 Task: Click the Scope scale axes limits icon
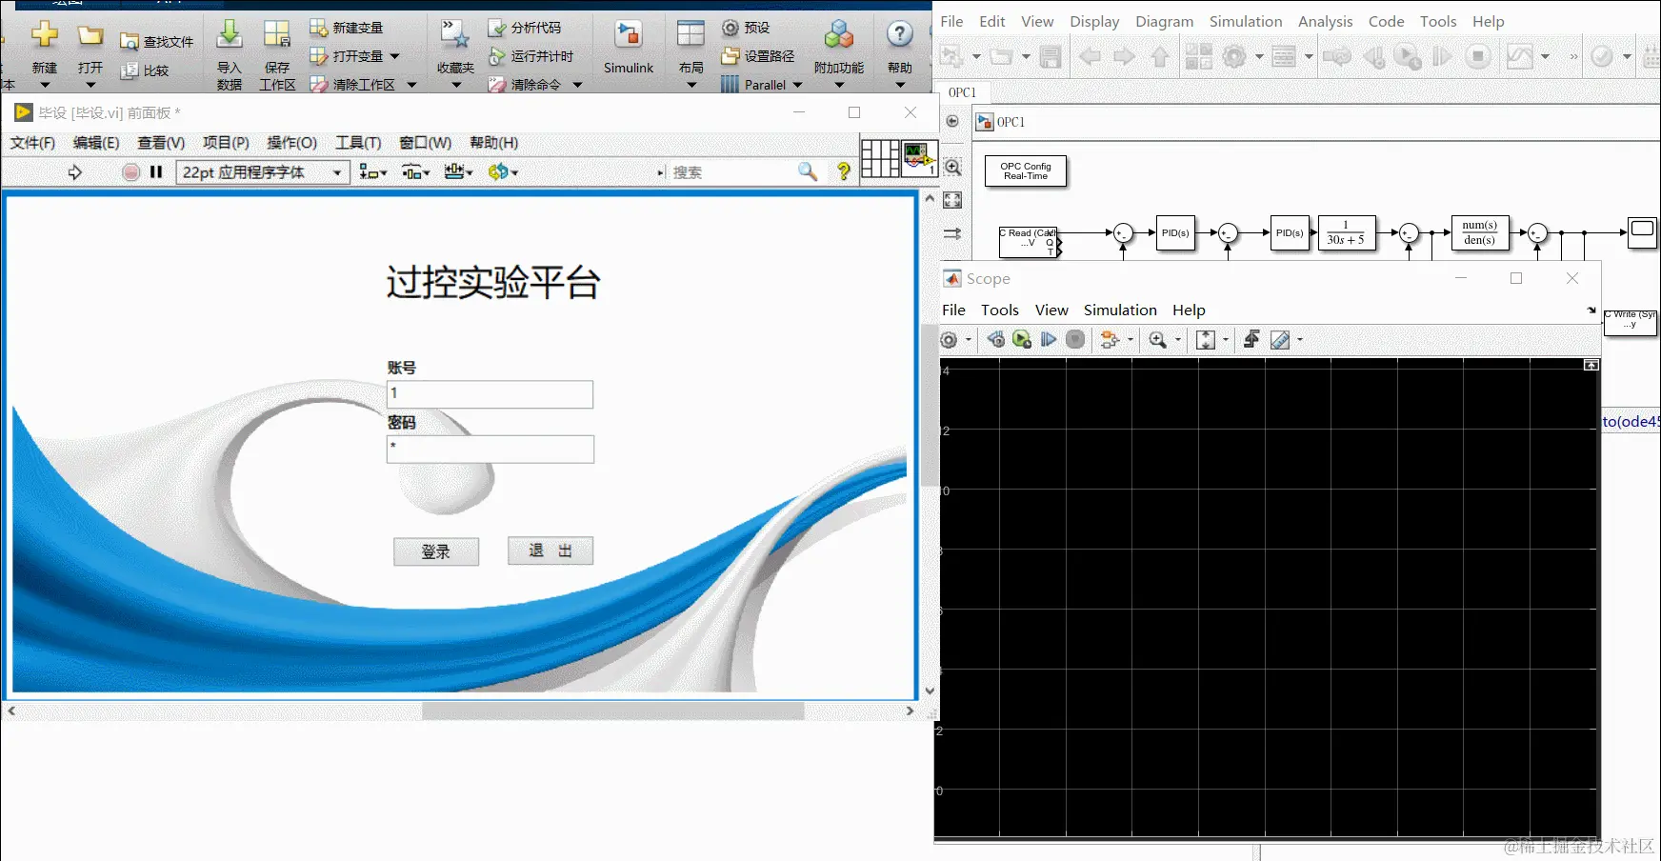point(1206,340)
